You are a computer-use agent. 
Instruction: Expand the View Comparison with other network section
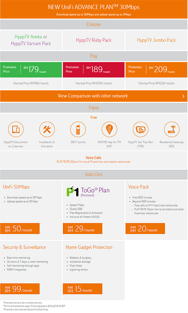94,96
